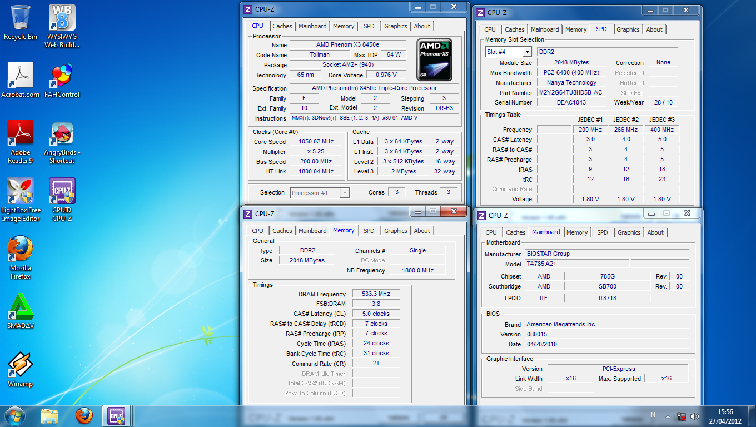The height and width of the screenshot is (427, 756).
Task: Click the Southbridge value SB700
Action: point(607,286)
